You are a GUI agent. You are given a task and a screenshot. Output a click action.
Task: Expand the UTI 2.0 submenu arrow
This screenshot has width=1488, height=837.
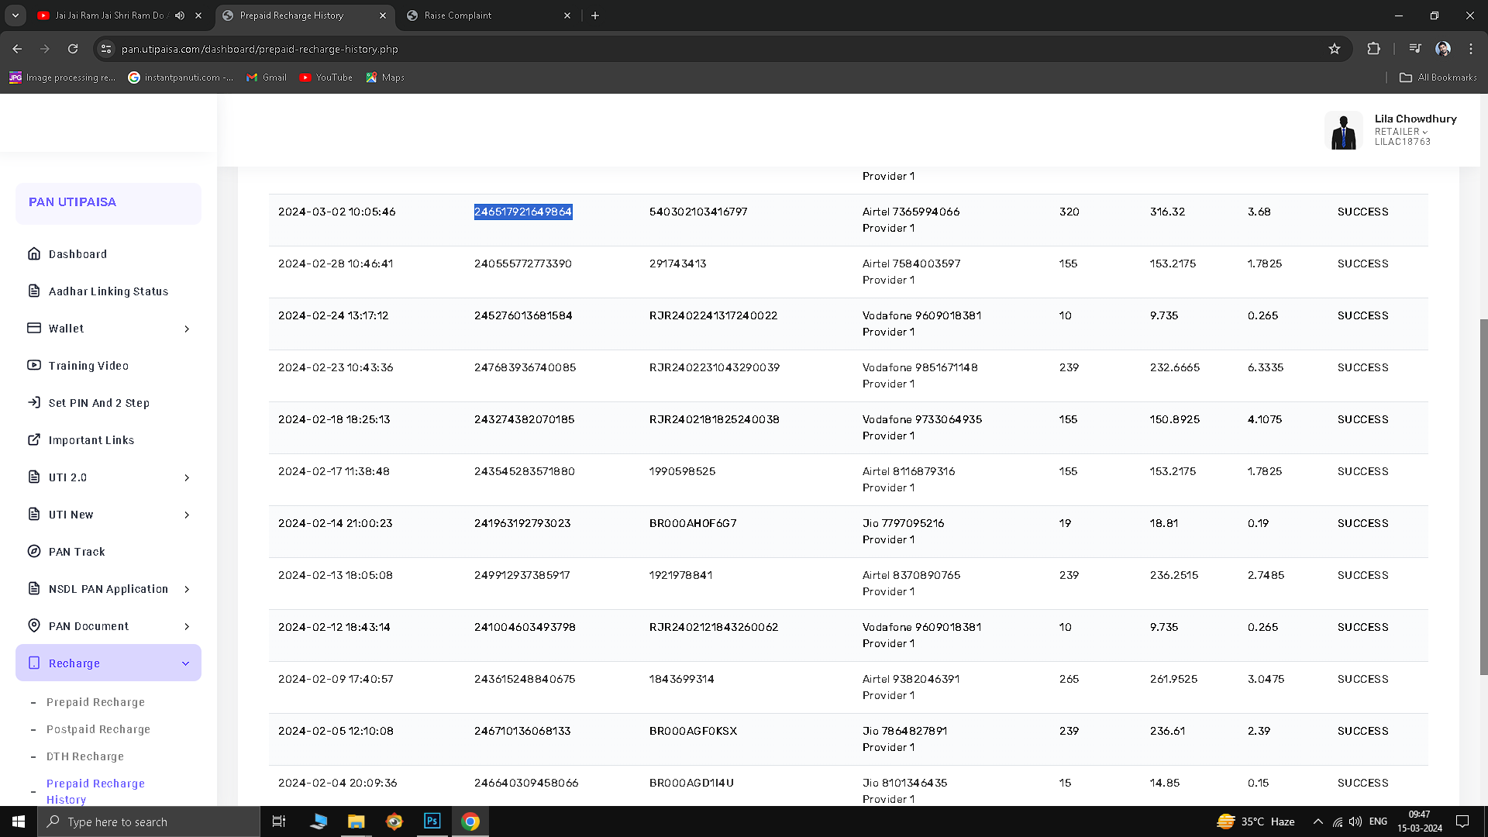pos(187,477)
